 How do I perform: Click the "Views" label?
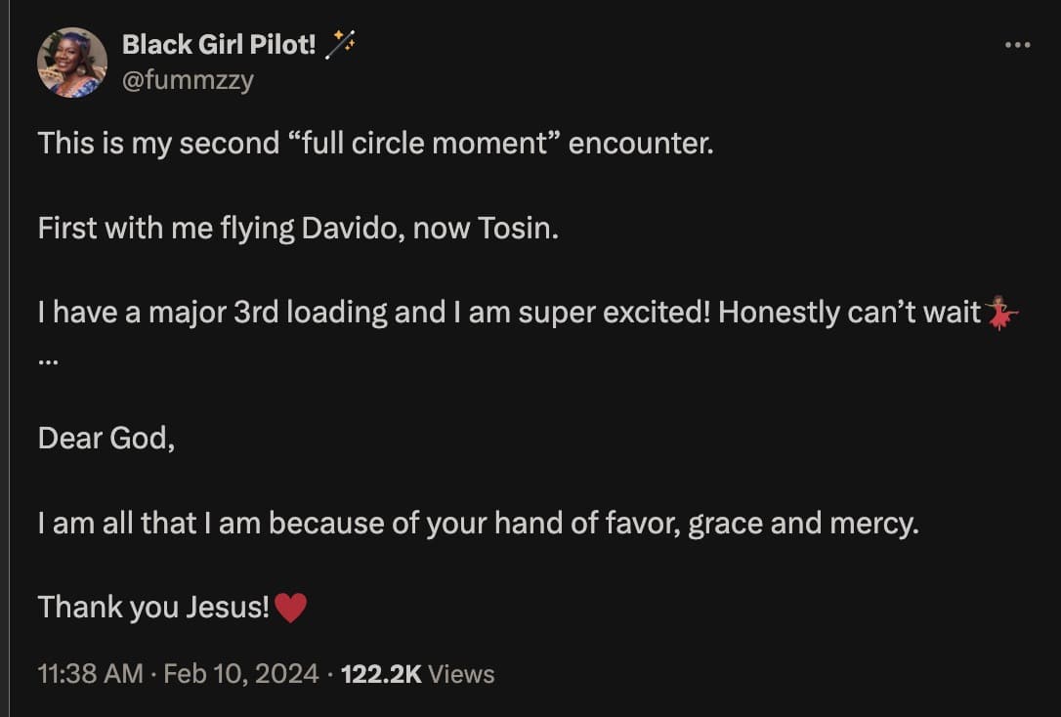(462, 674)
